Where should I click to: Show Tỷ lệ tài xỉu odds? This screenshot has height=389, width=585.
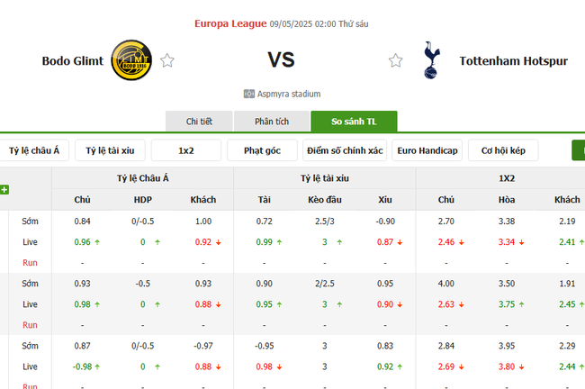click(110, 150)
